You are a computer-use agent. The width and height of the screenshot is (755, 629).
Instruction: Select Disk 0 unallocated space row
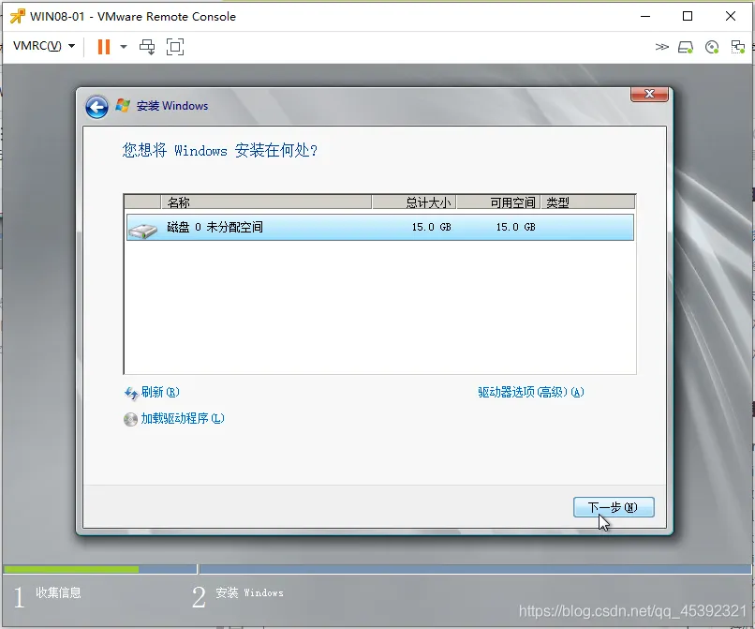tap(380, 227)
